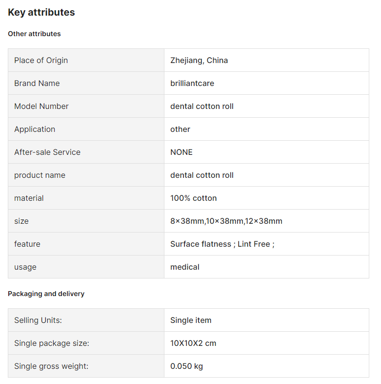The height and width of the screenshot is (384, 381).
Task: Click the 0.050 kg gross weight value
Action: coord(186,366)
